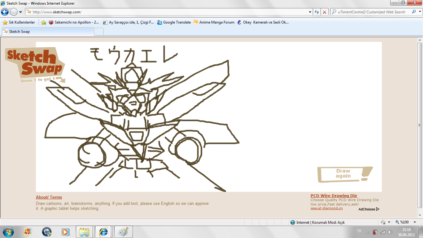Image resolution: width=423 pixels, height=238 pixels.
Task: Click the browser Back arrow button
Action: click(5, 12)
